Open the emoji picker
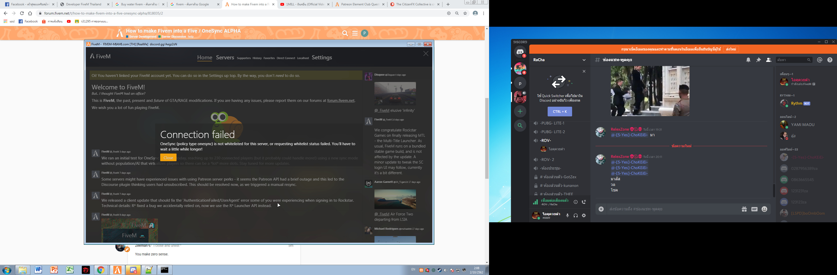This screenshot has width=837, height=275. pos(765,209)
